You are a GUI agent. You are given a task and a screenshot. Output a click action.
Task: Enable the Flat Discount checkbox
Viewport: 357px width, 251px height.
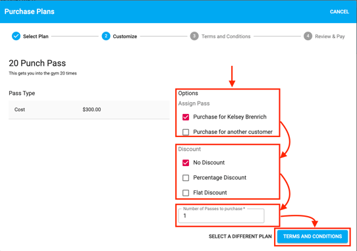186,192
